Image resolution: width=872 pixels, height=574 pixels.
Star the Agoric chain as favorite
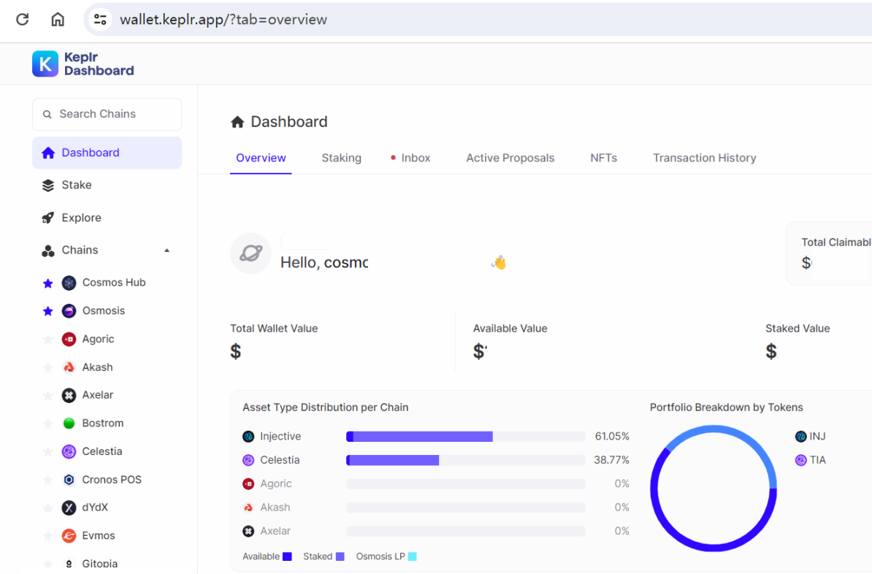tap(48, 340)
